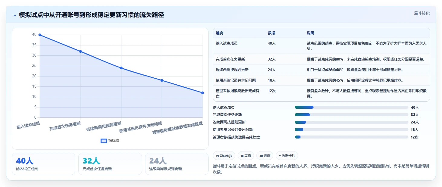Click progress value 18人 beside bar
The width and height of the screenshot is (442, 187).
(x=414, y=130)
